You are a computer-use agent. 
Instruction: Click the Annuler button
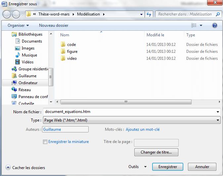click(x=202, y=167)
